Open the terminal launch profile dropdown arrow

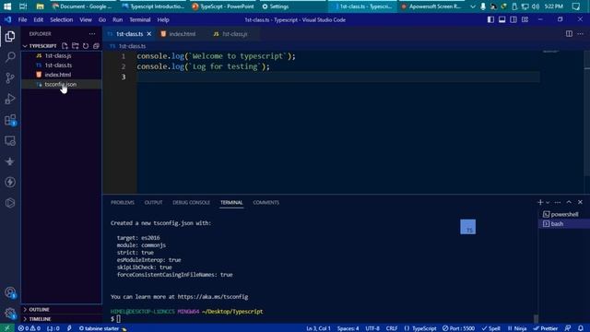pos(548,203)
